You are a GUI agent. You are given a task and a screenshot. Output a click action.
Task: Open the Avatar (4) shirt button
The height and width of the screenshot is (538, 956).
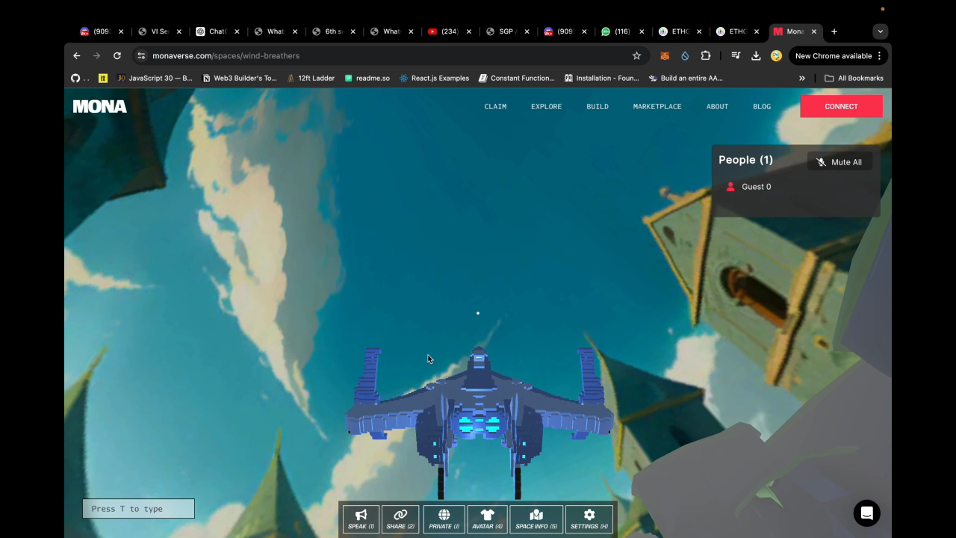coord(487,519)
